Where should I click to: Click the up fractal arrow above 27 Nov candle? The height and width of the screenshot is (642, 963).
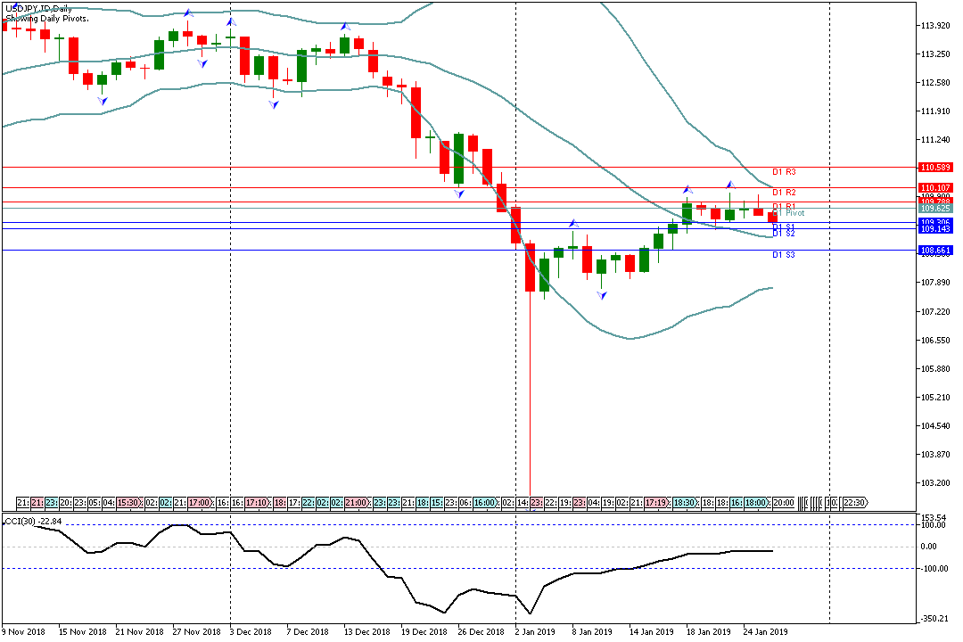(188, 13)
